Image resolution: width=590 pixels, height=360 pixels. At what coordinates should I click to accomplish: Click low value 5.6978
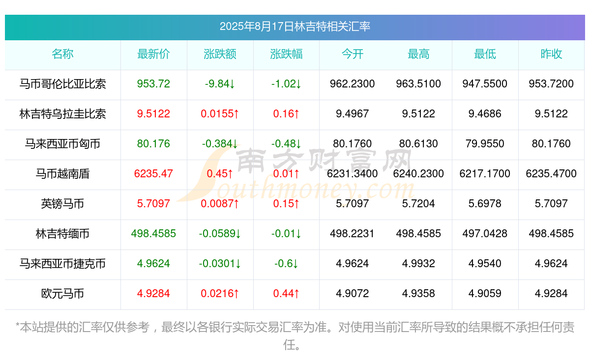[x=485, y=204]
